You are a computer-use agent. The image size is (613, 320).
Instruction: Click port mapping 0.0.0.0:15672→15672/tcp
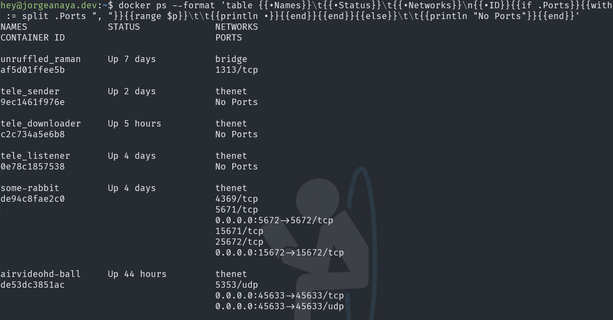coord(280,253)
